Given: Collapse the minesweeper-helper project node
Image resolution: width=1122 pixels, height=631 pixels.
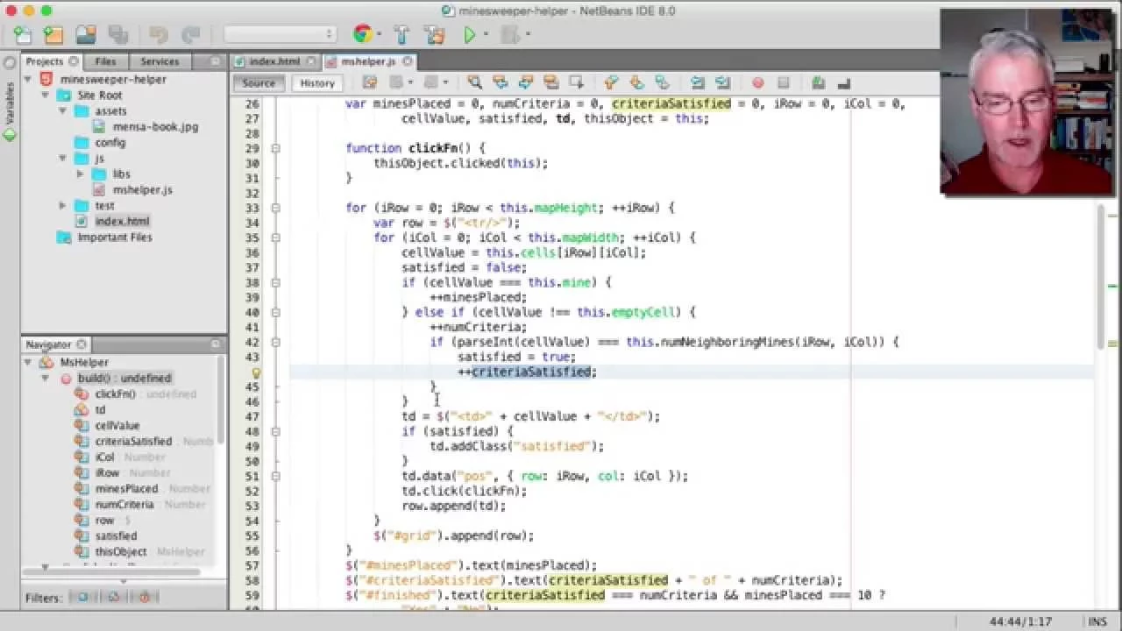Looking at the screenshot, I should (27, 79).
